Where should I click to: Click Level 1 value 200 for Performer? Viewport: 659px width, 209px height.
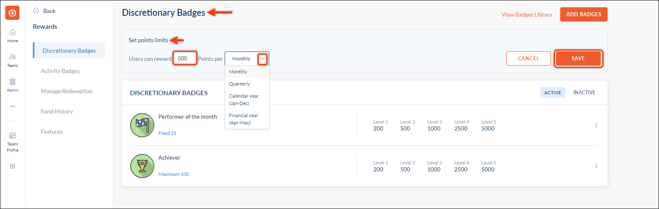coord(378,128)
